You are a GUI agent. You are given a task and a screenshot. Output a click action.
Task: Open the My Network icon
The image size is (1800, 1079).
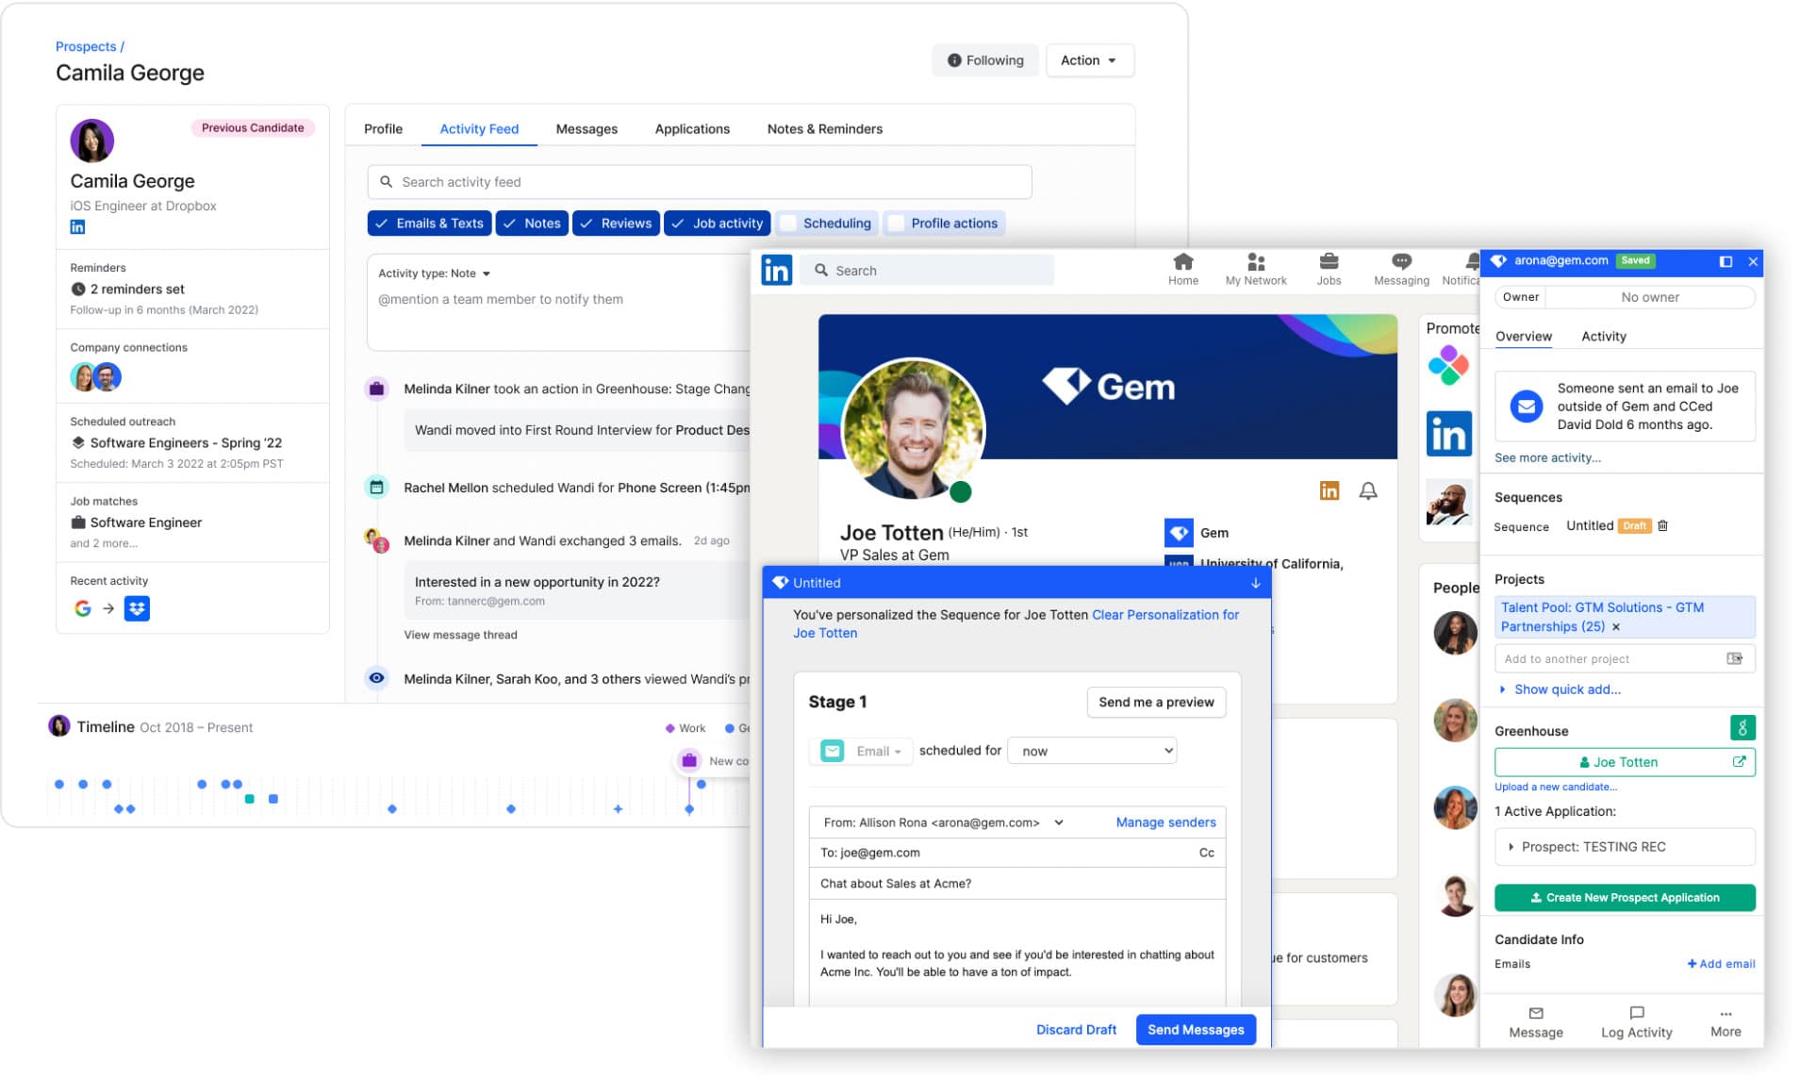pos(1255,262)
